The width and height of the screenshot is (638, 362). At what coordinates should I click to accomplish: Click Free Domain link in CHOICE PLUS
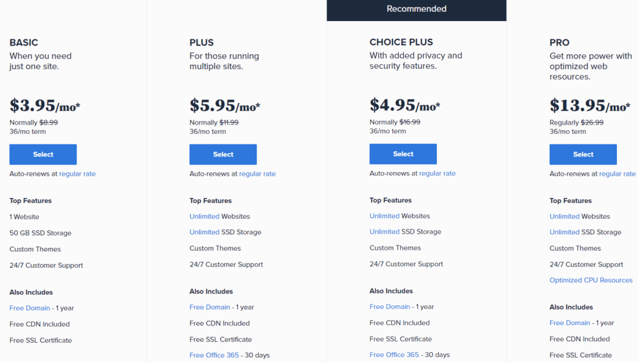390,307
